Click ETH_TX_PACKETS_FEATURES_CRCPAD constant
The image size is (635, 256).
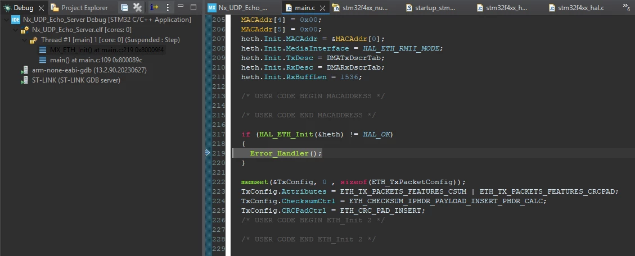tap(547, 191)
